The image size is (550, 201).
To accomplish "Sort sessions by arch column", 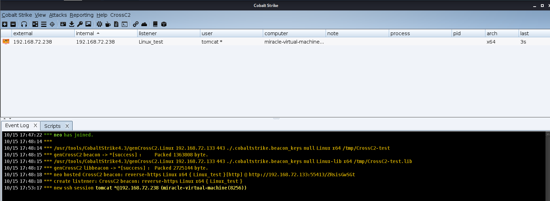I will pyautogui.click(x=502, y=33).
